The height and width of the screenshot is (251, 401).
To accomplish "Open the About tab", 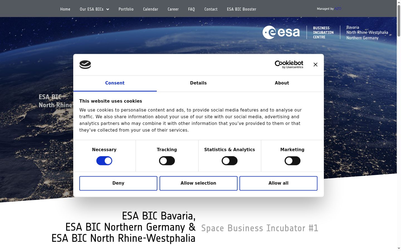I will tap(282, 83).
